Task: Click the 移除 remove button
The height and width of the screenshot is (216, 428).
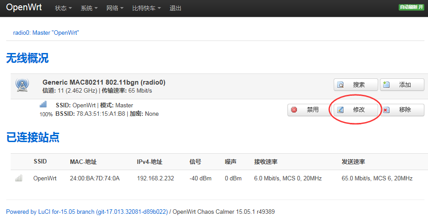Action: [402, 110]
